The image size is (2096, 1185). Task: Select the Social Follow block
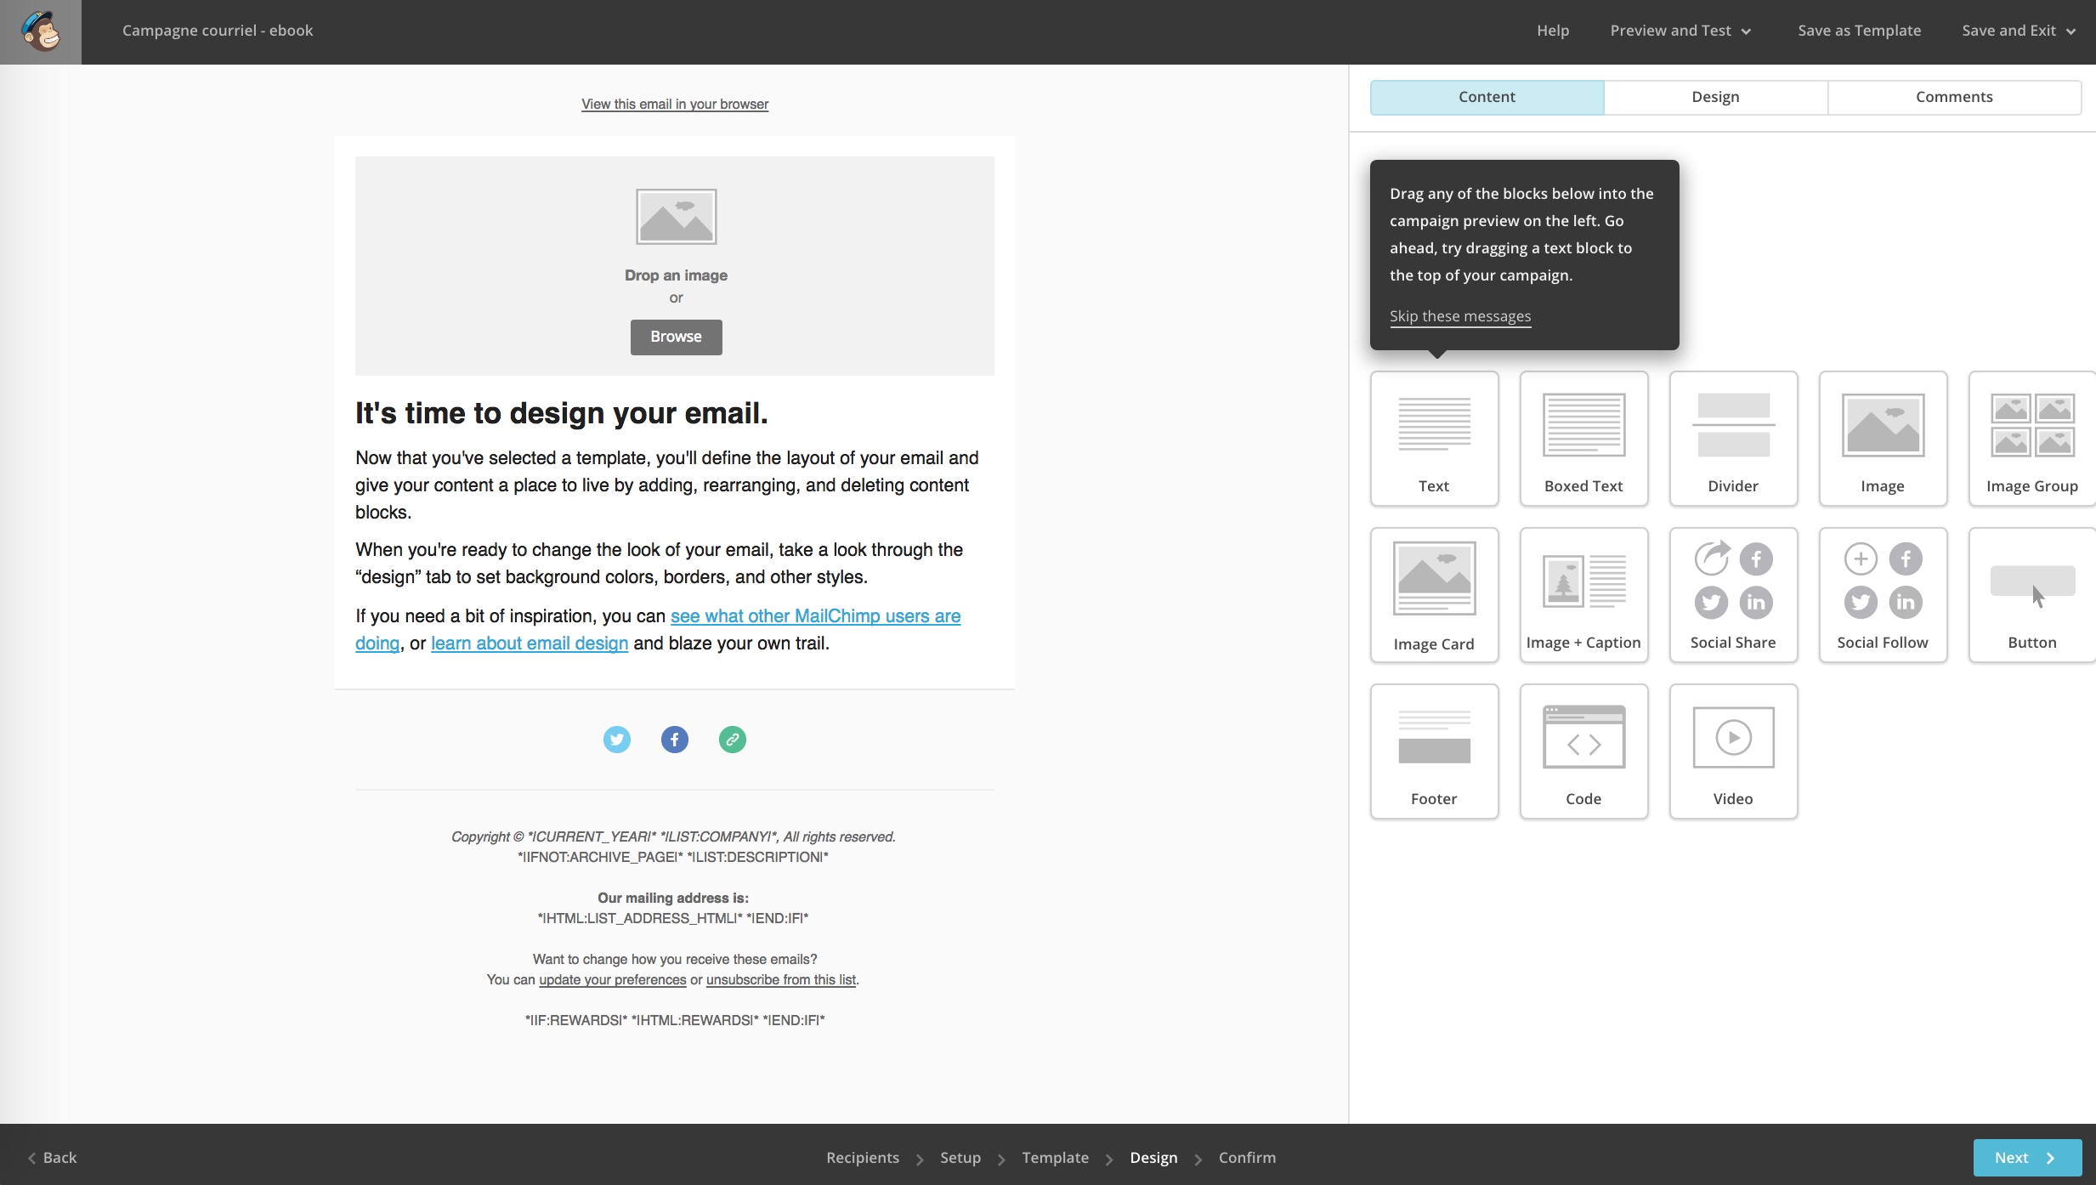tap(1883, 595)
